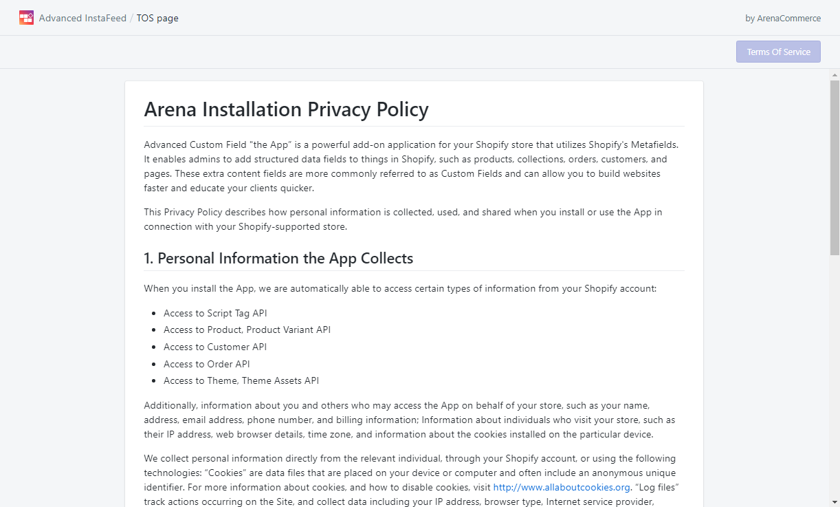The height and width of the screenshot is (507, 840).
Task: Click the page scrollbar thumb
Action: [835, 167]
